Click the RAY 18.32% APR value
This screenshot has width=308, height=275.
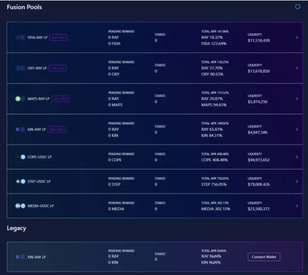(x=212, y=37)
